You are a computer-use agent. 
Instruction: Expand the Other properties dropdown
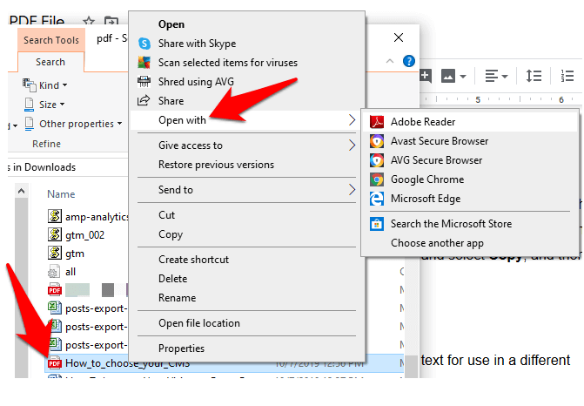[x=80, y=124]
